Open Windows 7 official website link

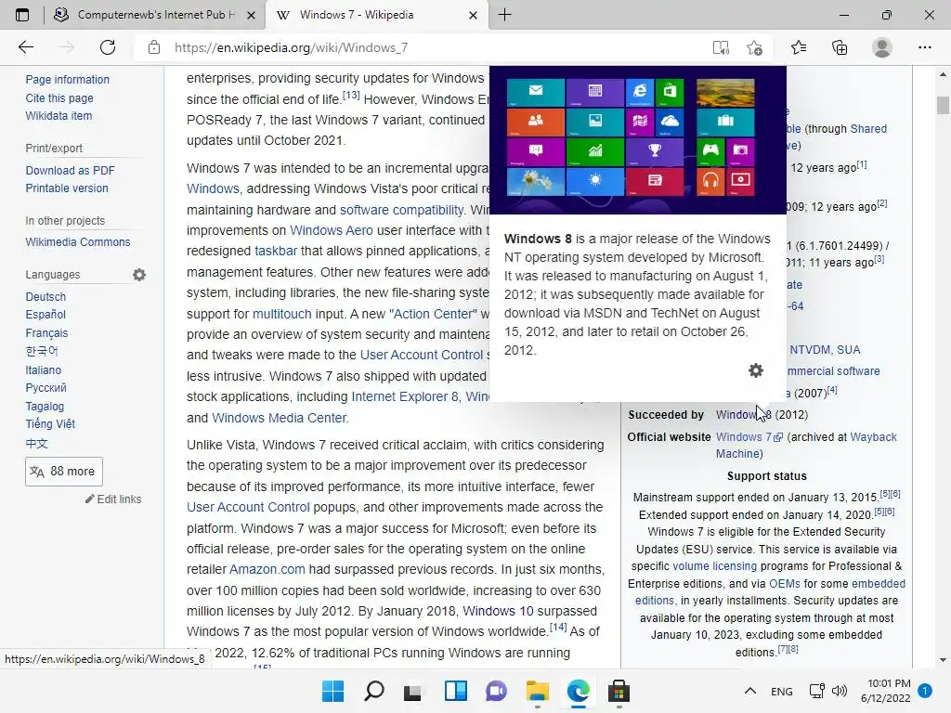point(749,436)
